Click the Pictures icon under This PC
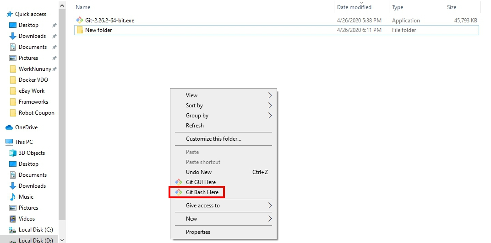 click(x=13, y=208)
